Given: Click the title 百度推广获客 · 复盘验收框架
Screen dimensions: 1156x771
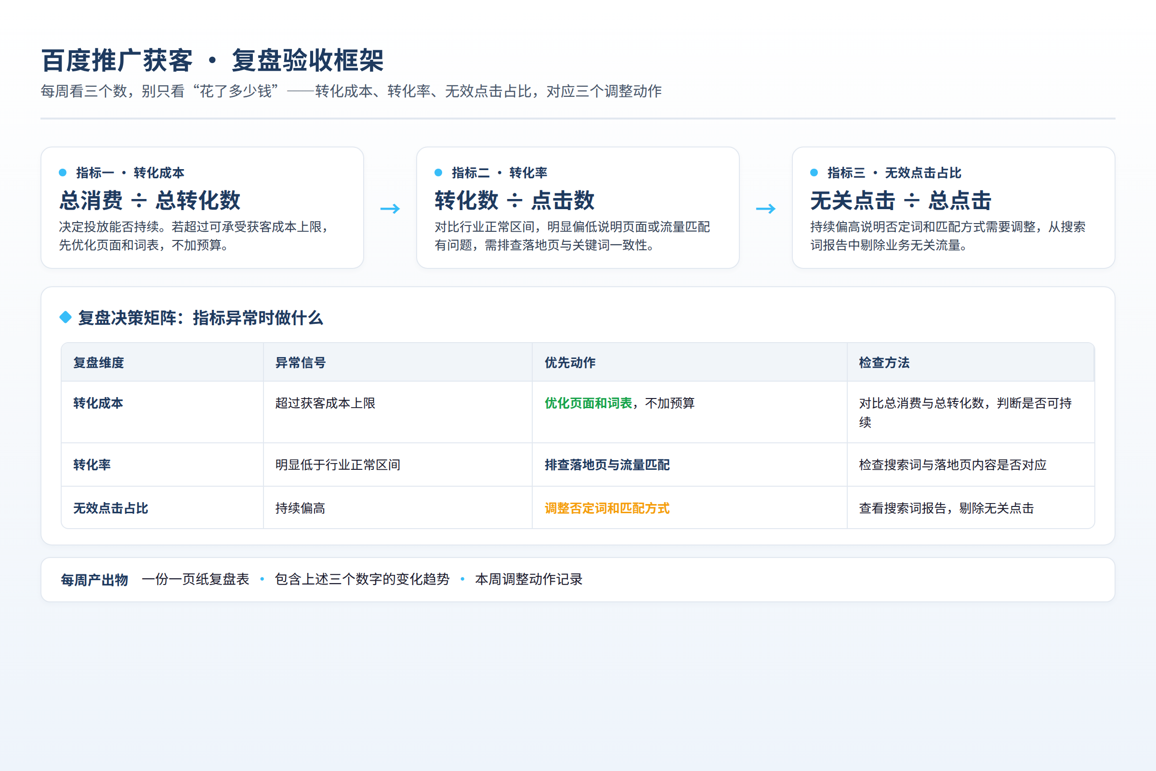Looking at the screenshot, I should tap(212, 61).
